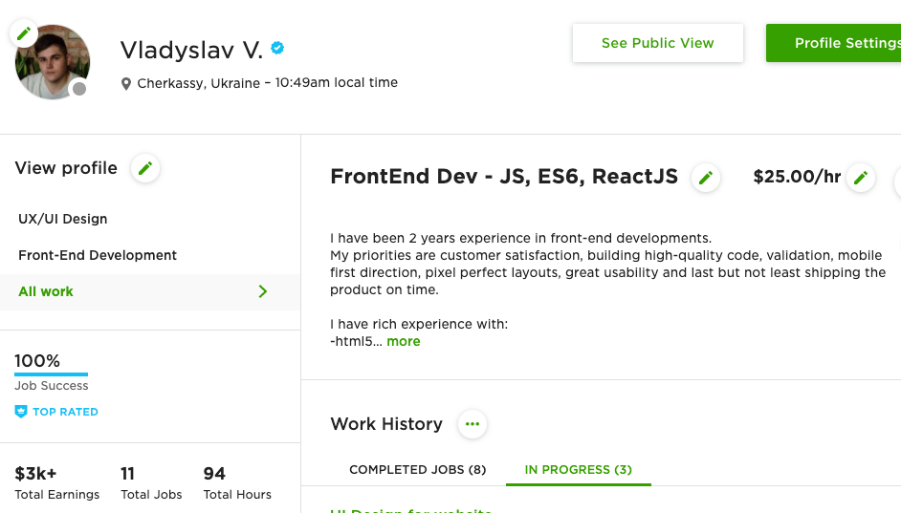Click the gray online status indicator on avatar
The image size is (901, 513).
(79, 89)
